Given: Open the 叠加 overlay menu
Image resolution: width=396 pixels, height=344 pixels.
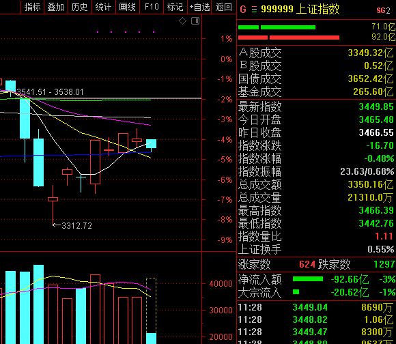Looking at the screenshot, I should click(x=55, y=7).
